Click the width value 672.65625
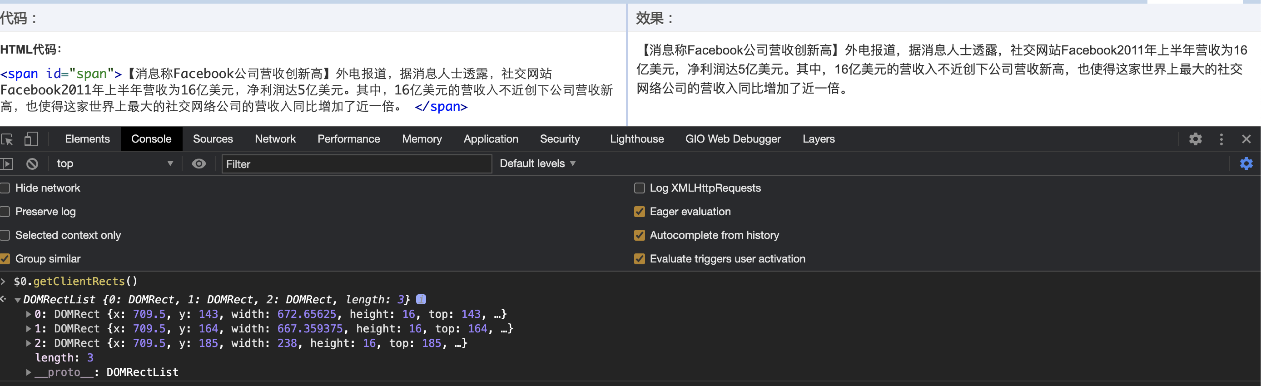This screenshot has width=1261, height=386. point(307,314)
